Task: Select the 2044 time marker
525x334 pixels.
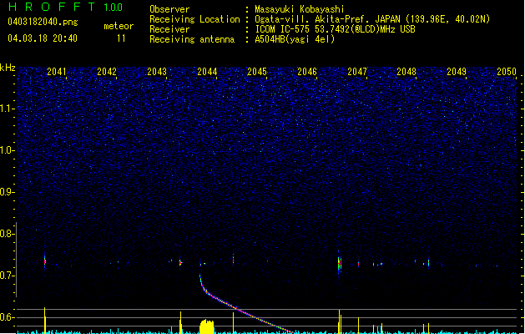Action: (206, 72)
